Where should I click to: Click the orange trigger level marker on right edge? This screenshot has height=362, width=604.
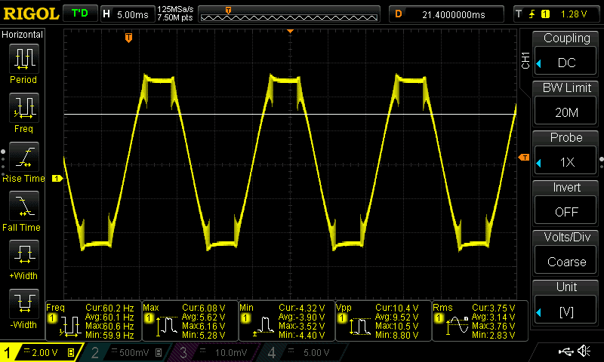524,158
